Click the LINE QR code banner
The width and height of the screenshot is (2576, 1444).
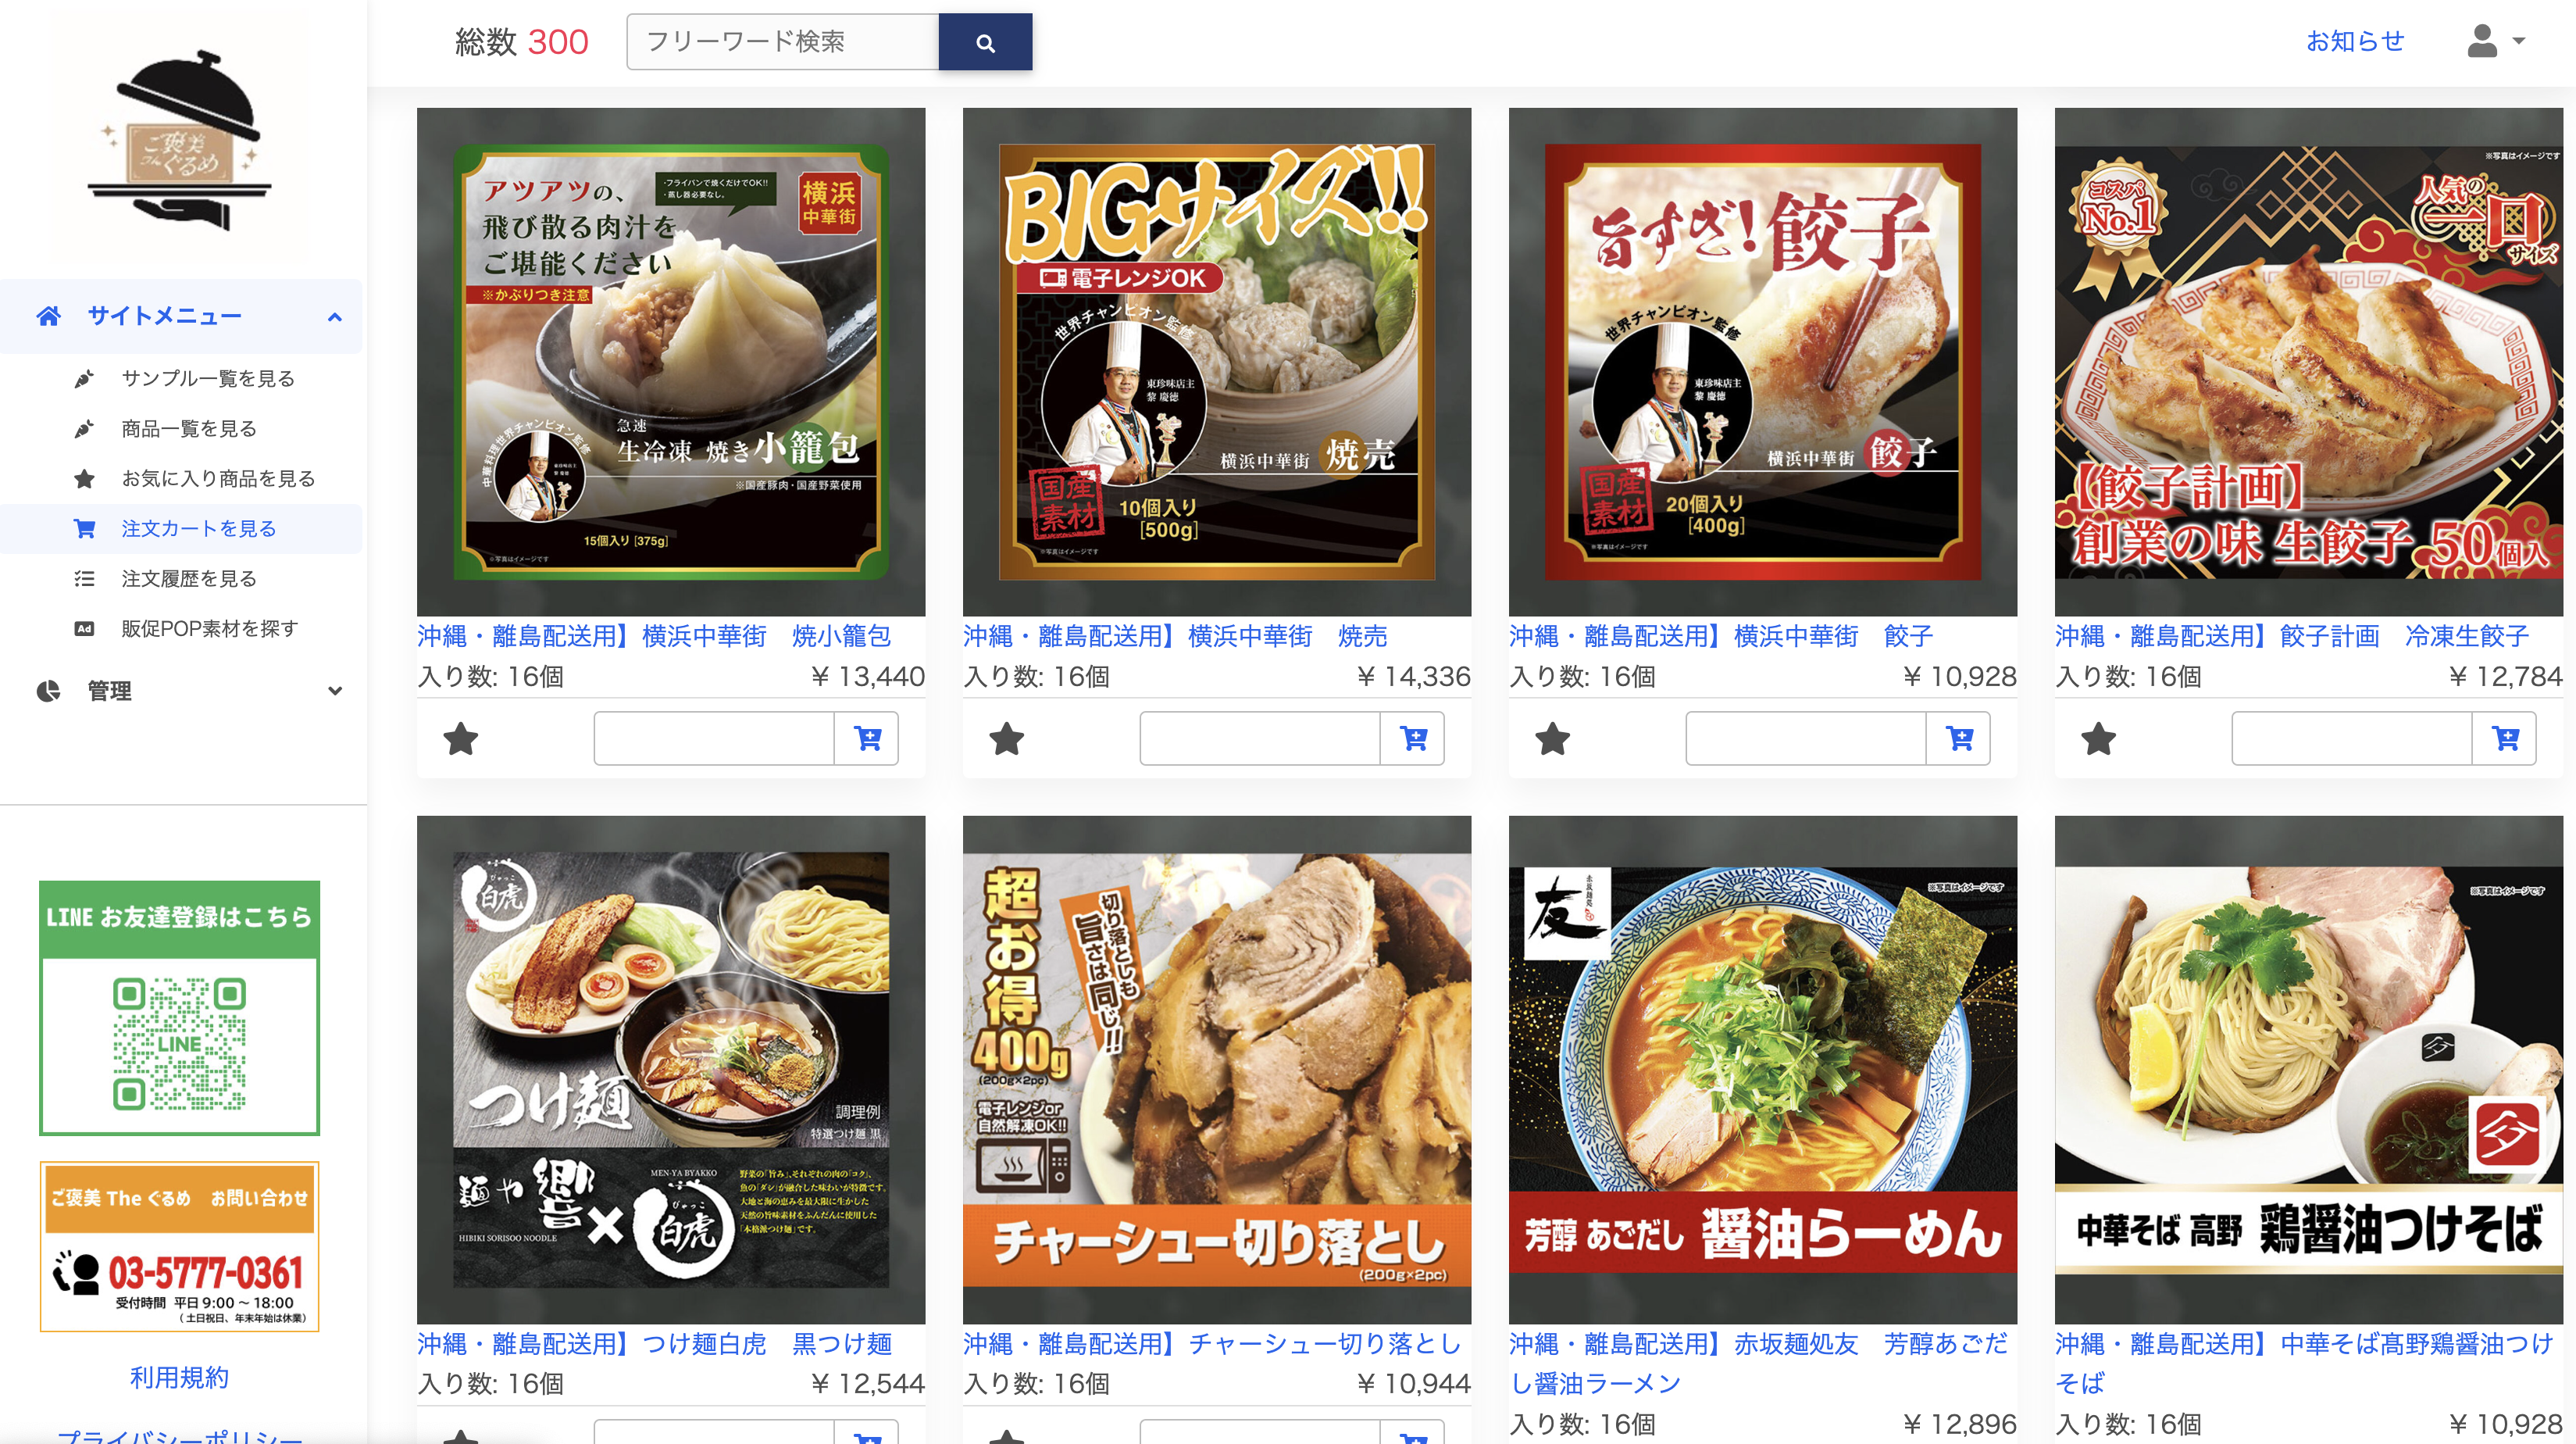180,1008
